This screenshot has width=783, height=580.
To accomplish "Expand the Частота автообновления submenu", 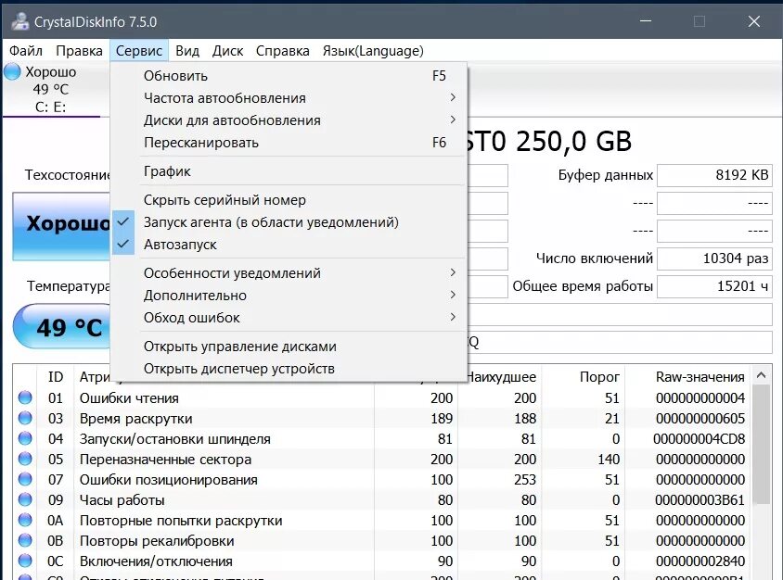I will 289,98.
